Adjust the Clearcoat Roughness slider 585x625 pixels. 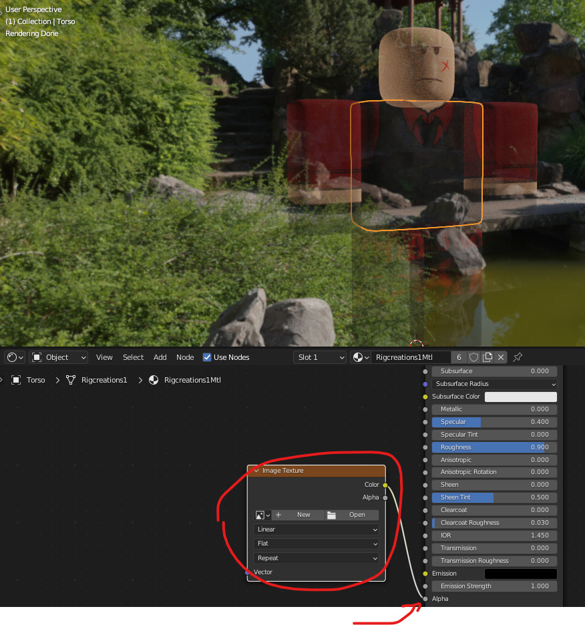coord(494,523)
